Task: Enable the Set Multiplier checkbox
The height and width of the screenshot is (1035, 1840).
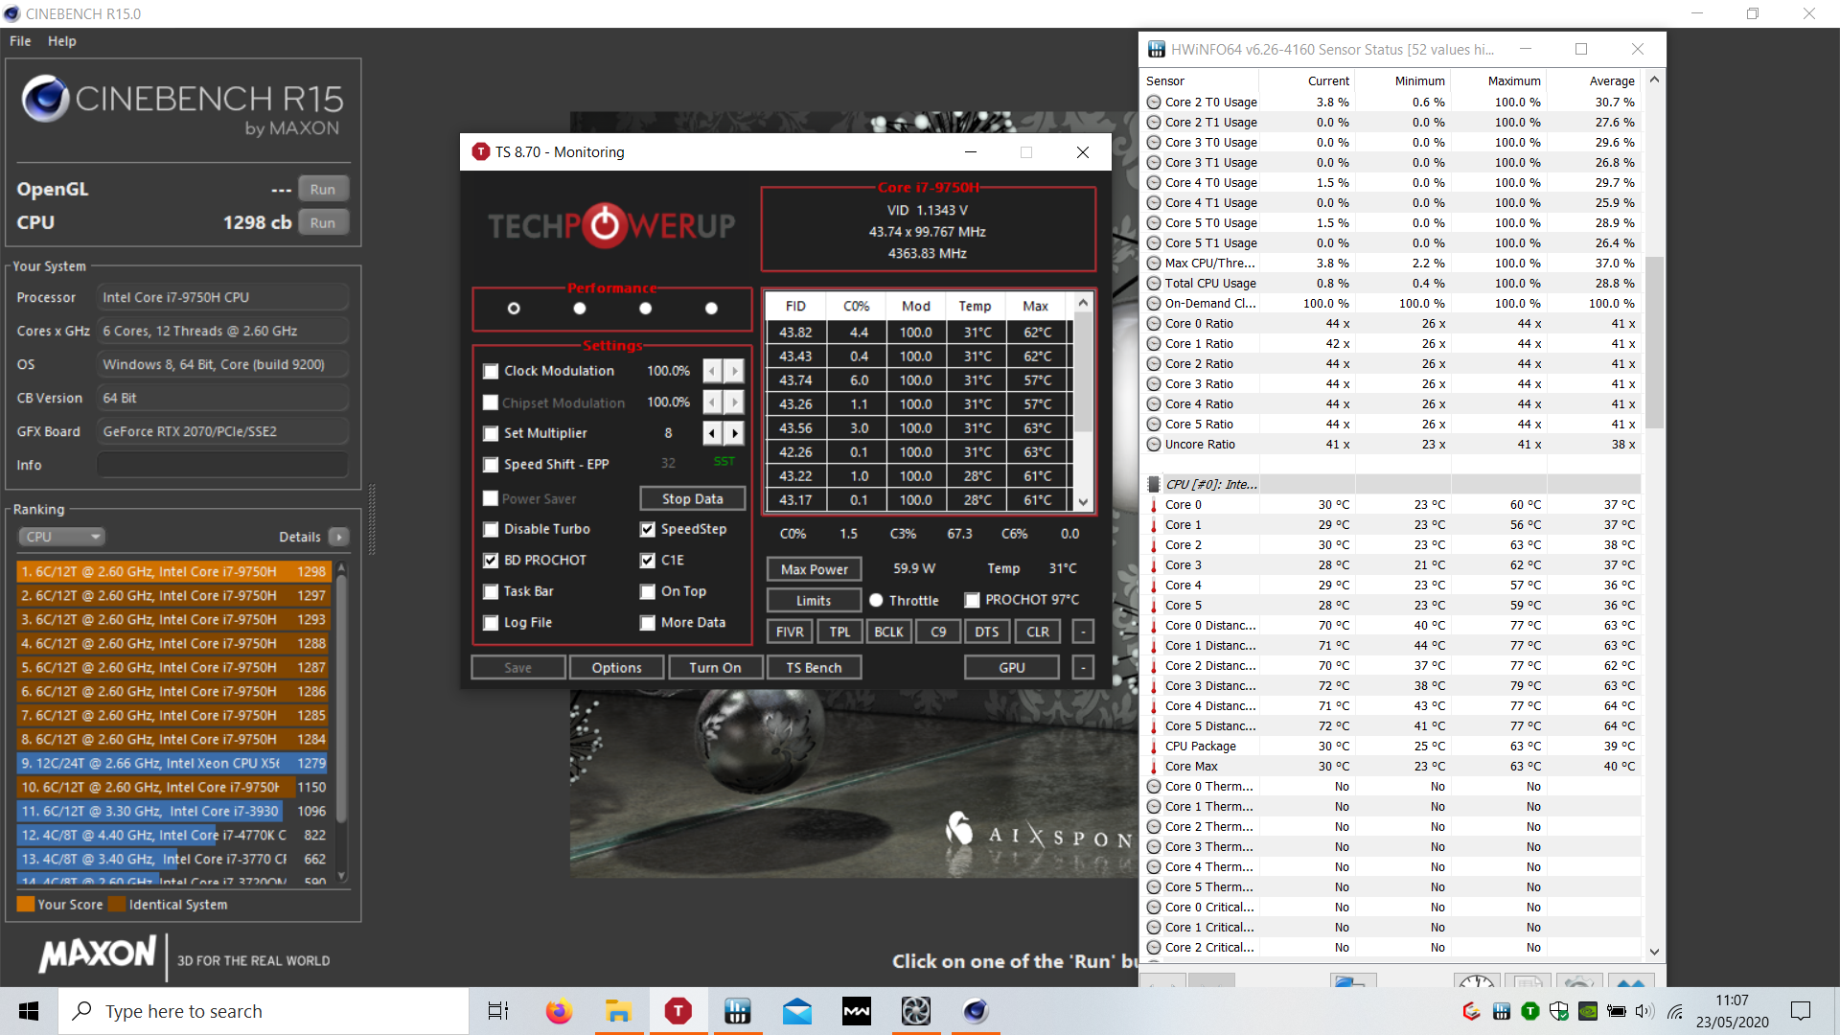Action: pyautogui.click(x=491, y=433)
